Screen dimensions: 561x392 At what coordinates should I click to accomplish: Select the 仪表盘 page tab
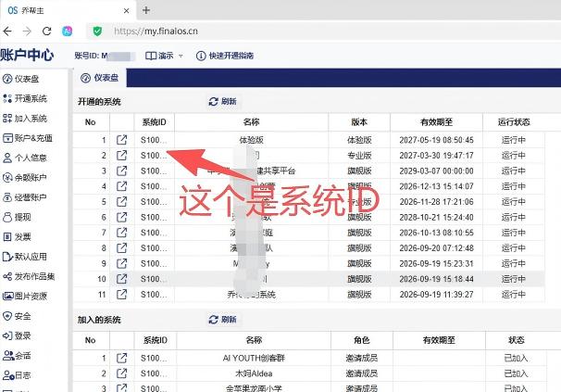click(100, 78)
